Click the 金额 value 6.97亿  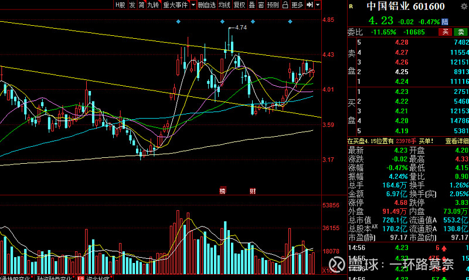pyautogui.click(x=397, y=194)
